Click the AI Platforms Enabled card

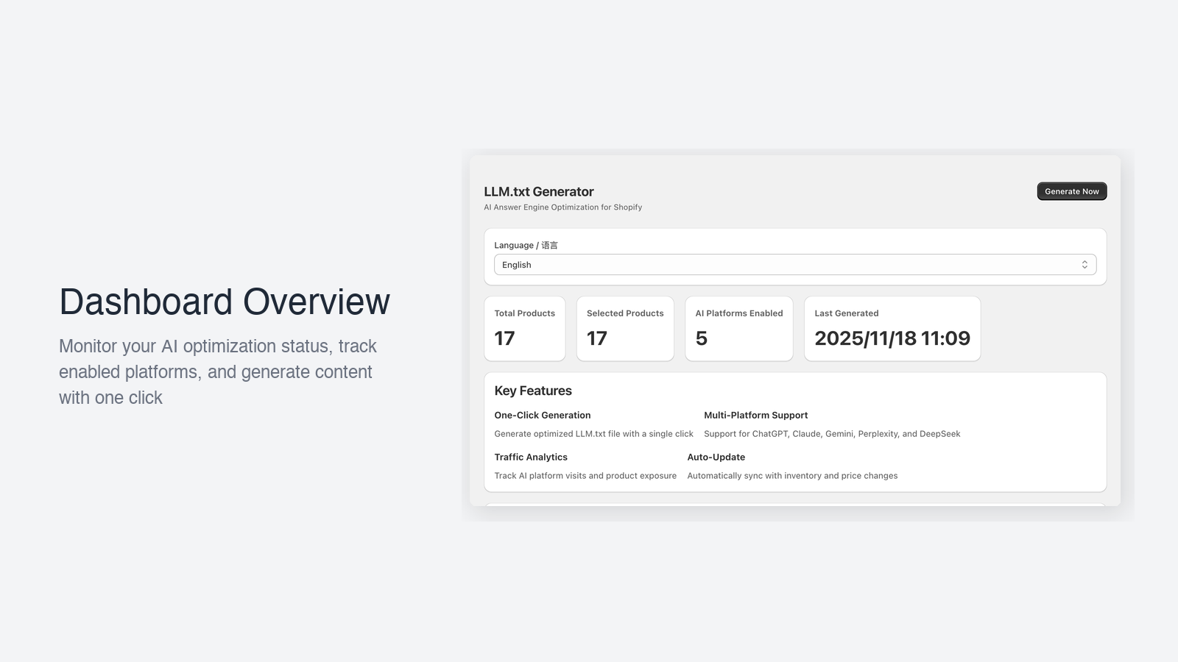click(x=738, y=328)
